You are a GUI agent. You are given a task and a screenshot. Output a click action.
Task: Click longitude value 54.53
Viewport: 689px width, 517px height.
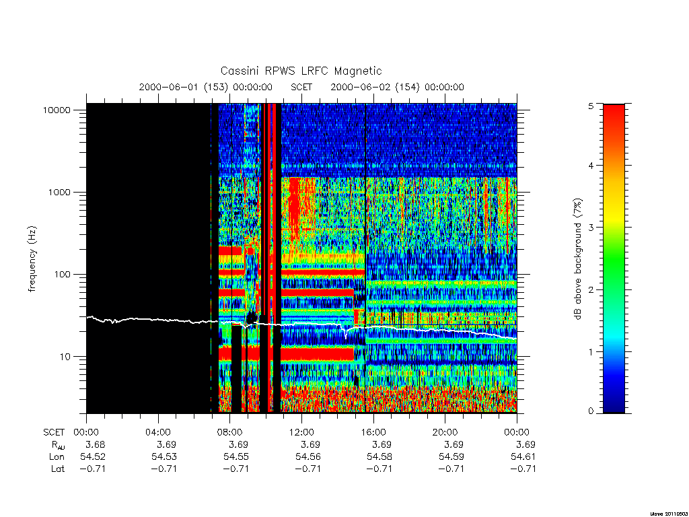[x=164, y=457]
